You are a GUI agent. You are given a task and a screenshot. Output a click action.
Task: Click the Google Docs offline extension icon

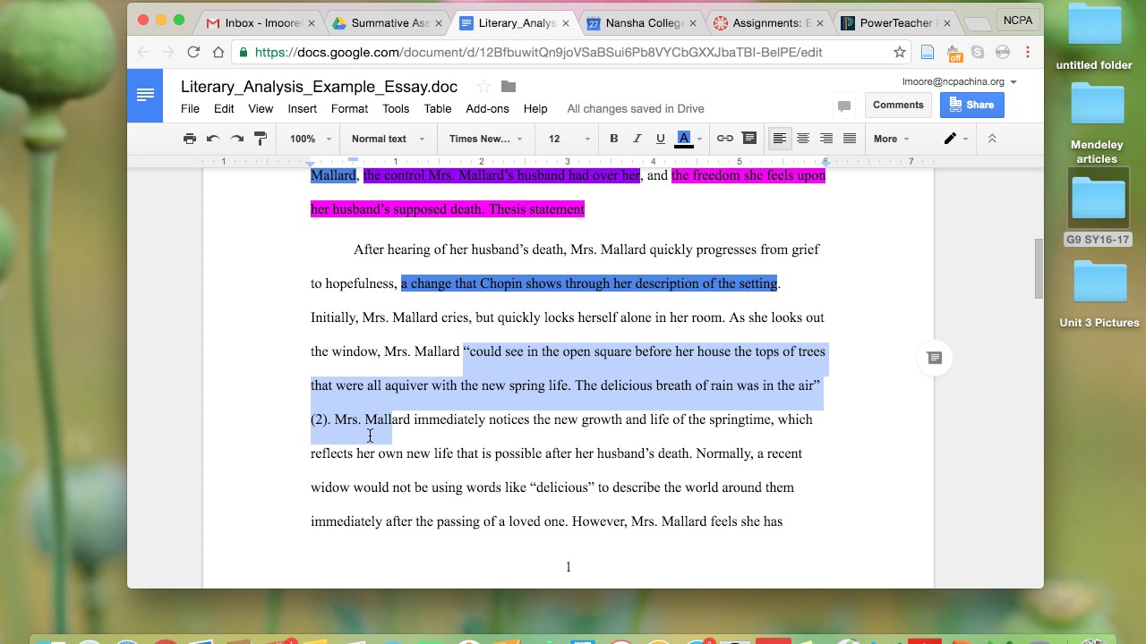928,52
